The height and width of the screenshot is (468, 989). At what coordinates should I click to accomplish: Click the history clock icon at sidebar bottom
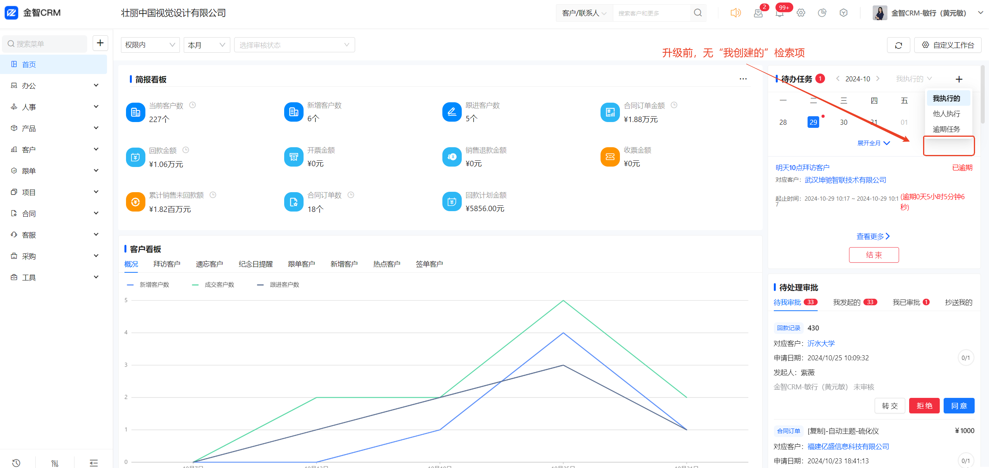16,463
